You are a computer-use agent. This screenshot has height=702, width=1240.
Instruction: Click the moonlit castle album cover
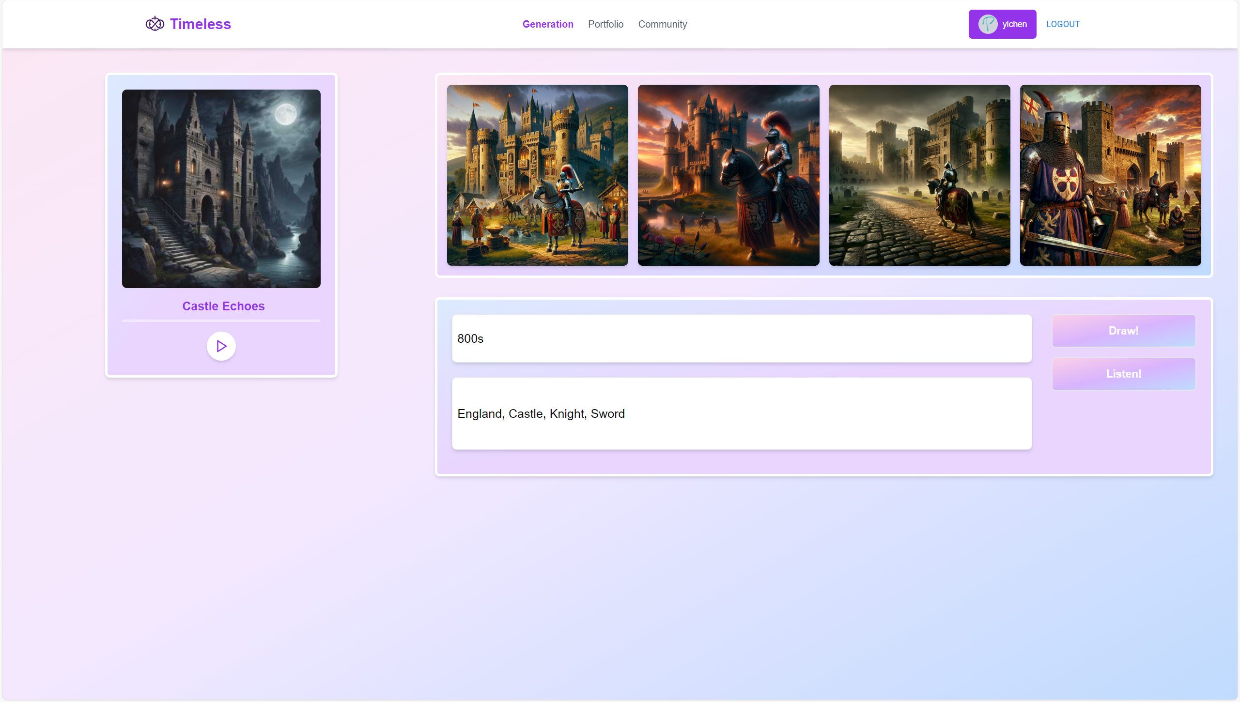pyautogui.click(x=221, y=189)
